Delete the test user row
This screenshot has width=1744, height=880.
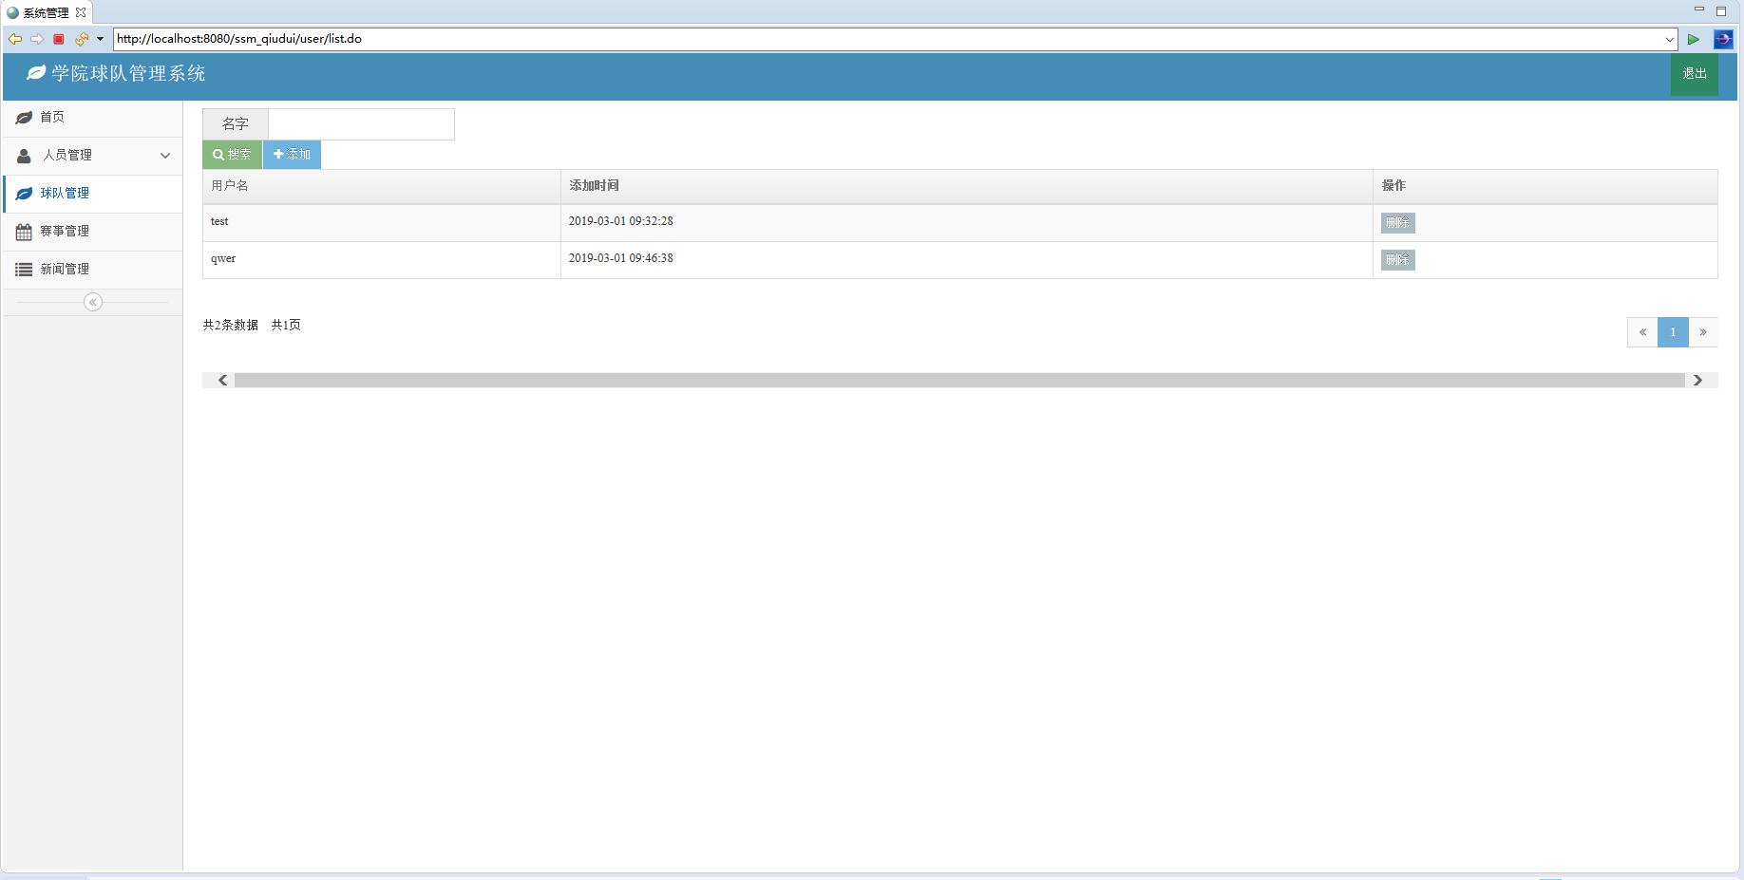[1397, 223]
